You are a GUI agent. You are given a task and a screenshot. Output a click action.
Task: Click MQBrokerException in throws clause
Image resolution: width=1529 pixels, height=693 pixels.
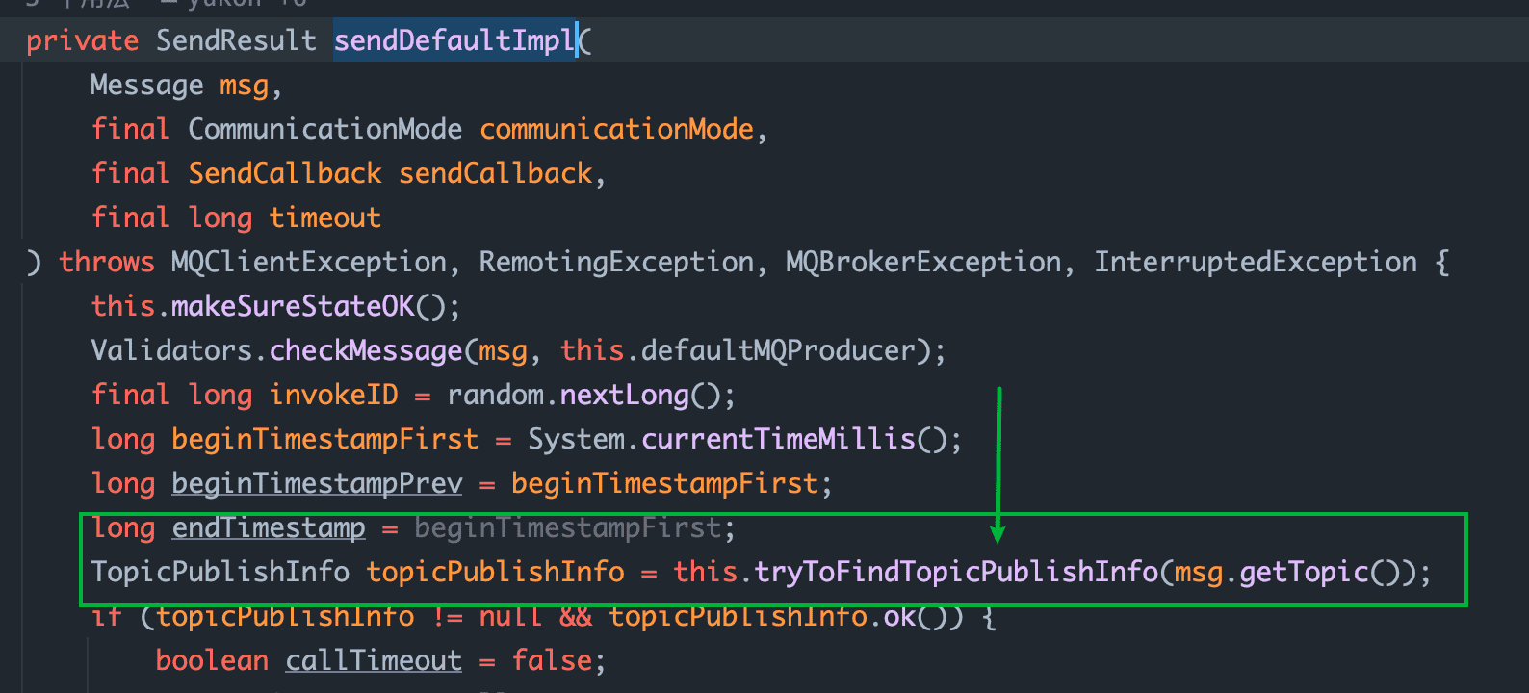(x=923, y=262)
